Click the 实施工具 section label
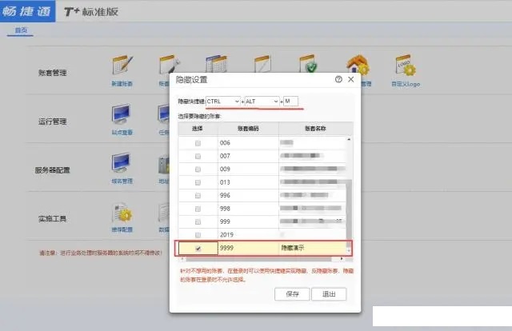 (53, 219)
